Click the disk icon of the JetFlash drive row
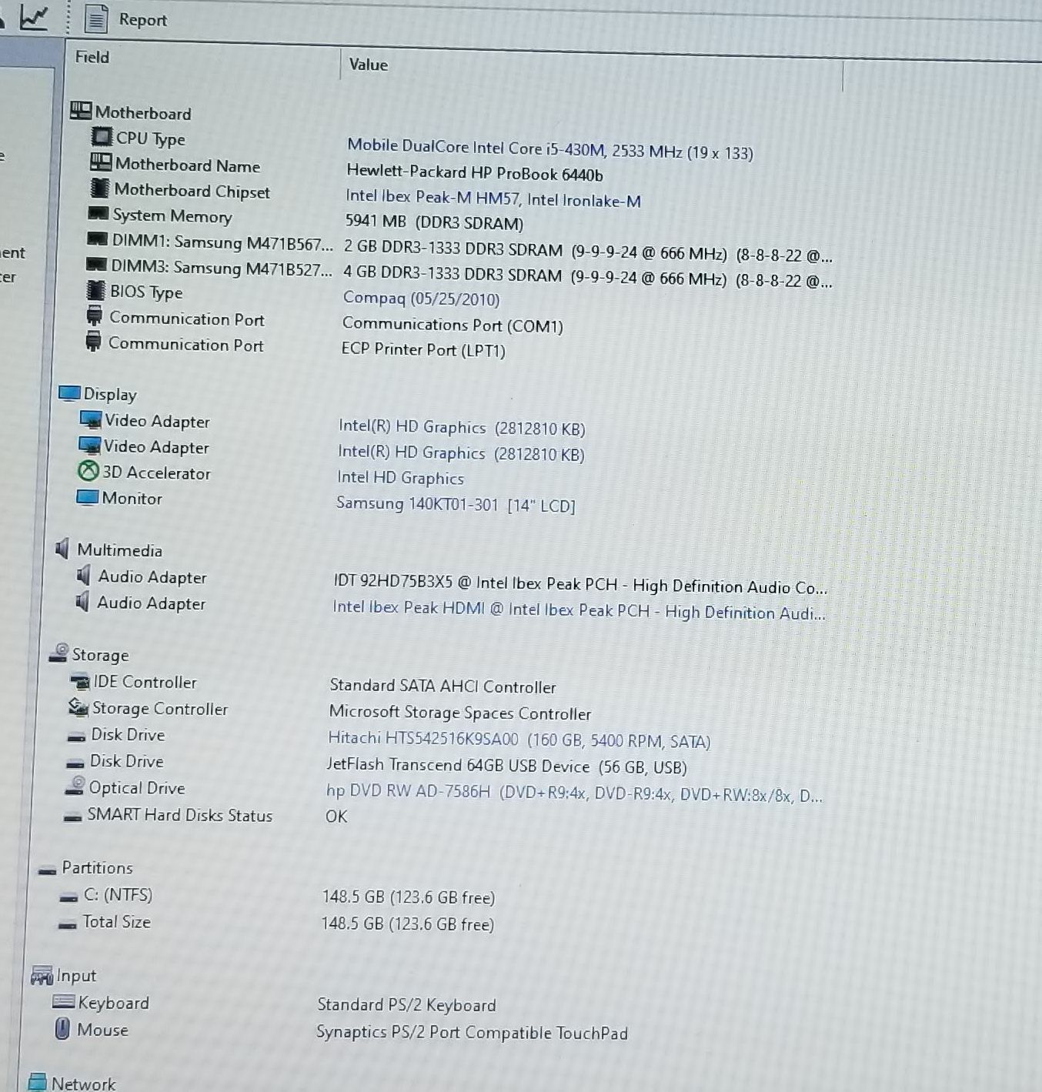Image resolution: width=1042 pixels, height=1092 pixels. pos(75,763)
